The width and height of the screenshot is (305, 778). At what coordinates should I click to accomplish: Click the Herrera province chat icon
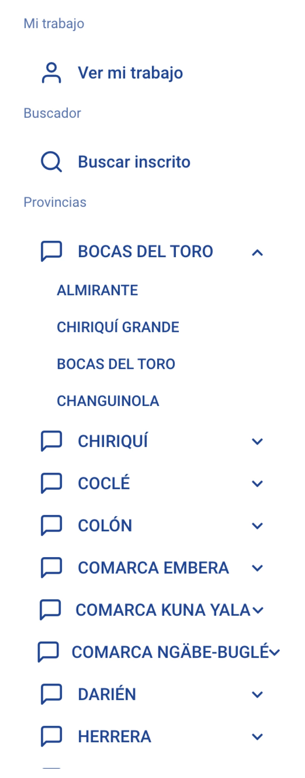[51, 736]
